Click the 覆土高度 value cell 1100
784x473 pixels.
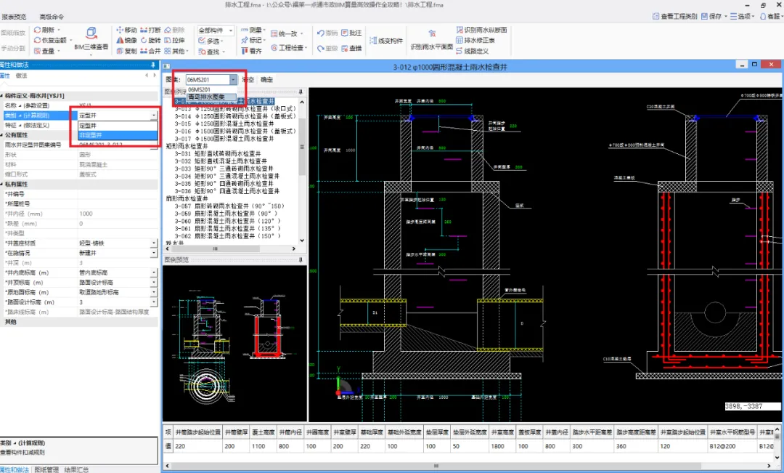[x=263, y=446]
